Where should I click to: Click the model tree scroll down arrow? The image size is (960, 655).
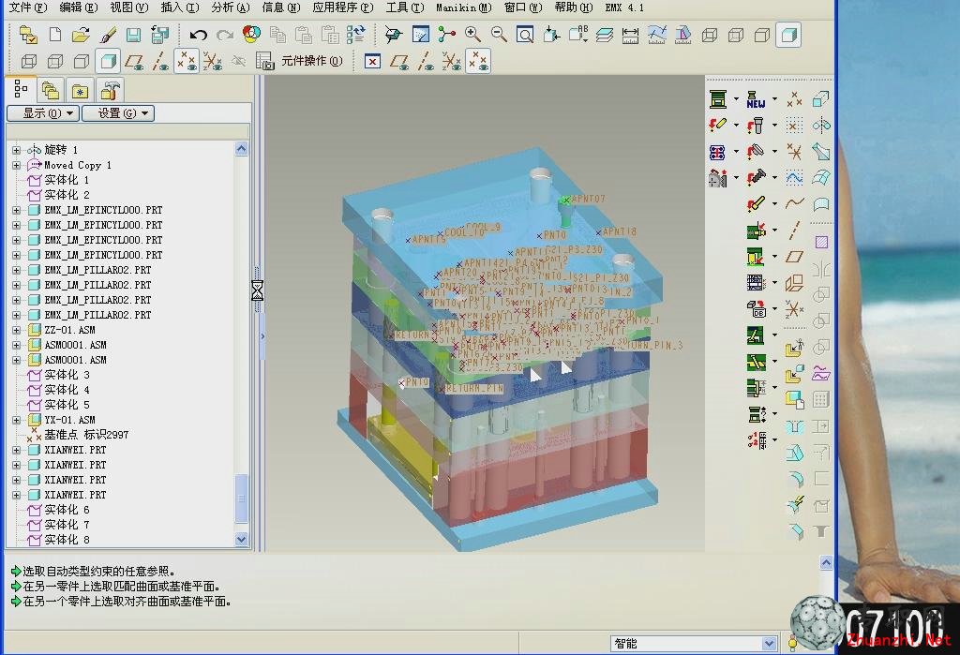tap(241, 540)
